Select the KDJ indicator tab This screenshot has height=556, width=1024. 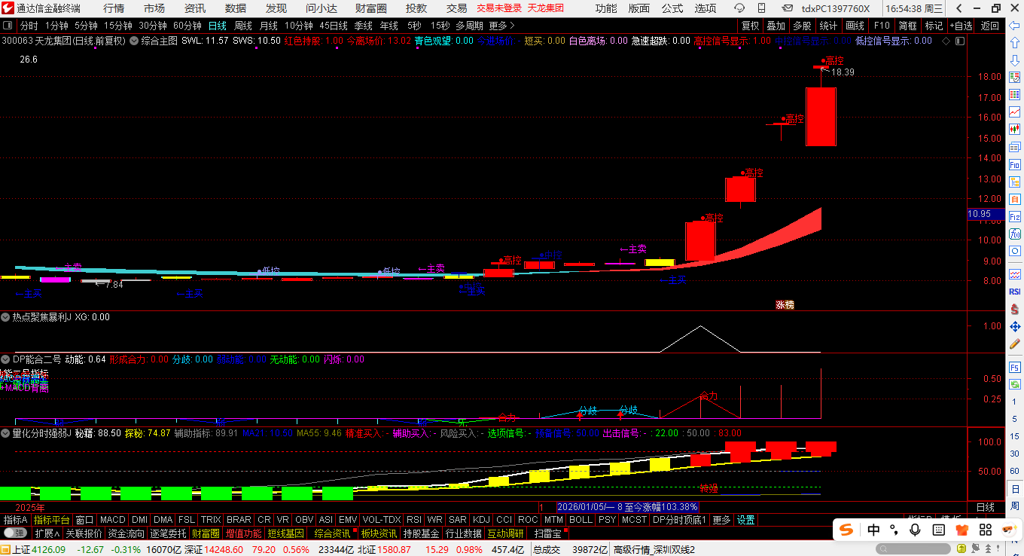pos(481,520)
